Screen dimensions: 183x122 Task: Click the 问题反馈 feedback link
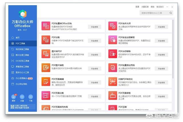click(x=145, y=7)
